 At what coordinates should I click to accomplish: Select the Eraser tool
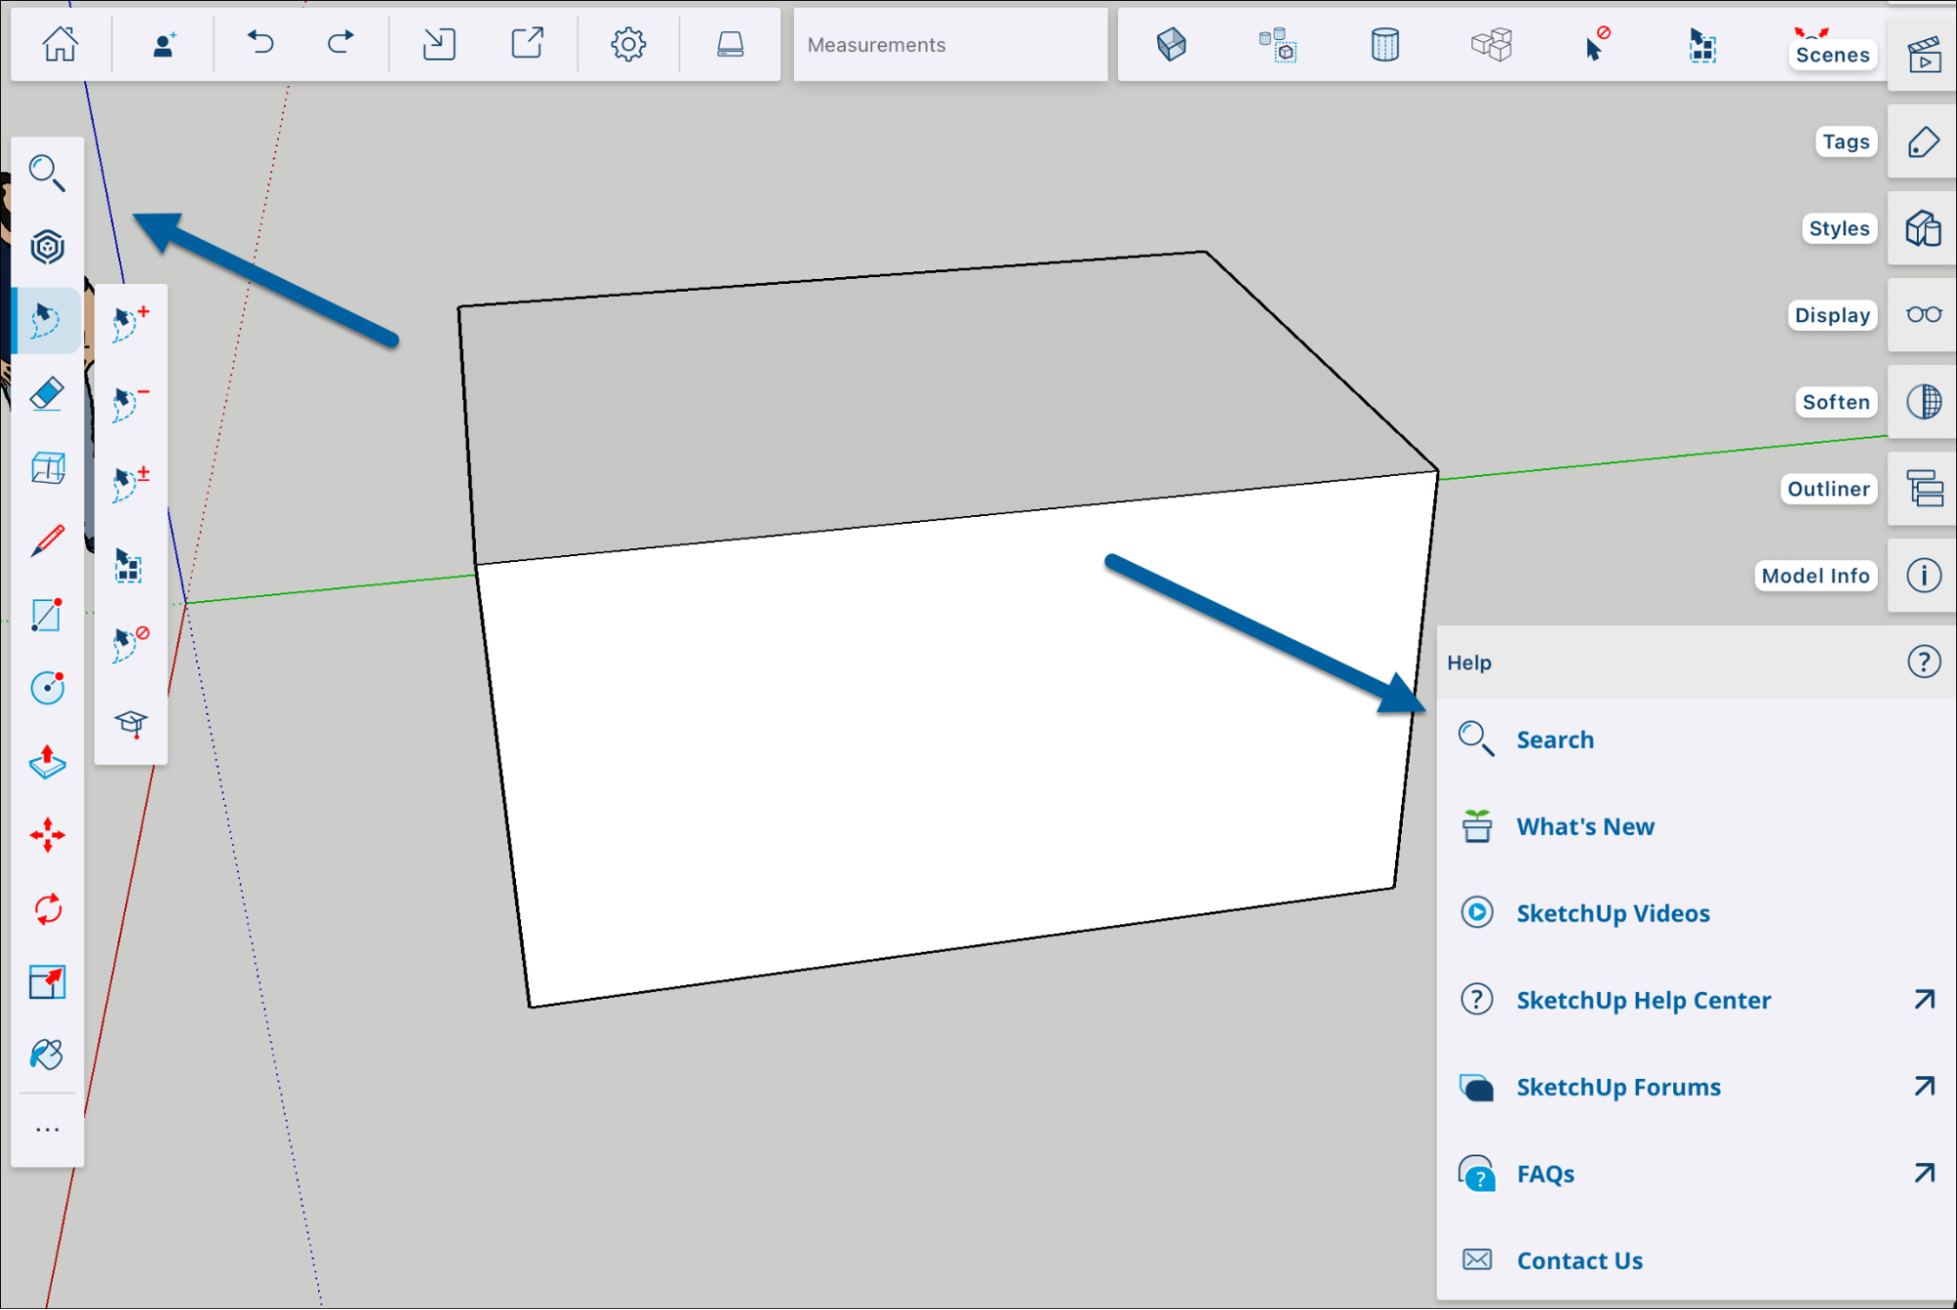click(x=46, y=395)
